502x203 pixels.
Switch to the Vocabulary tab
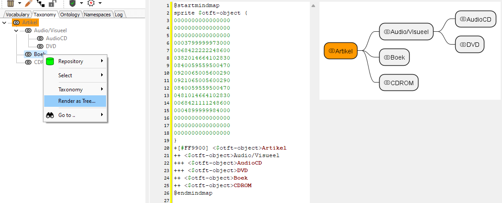(17, 15)
